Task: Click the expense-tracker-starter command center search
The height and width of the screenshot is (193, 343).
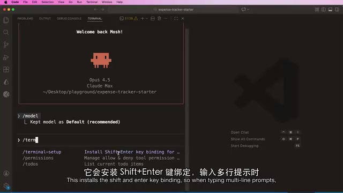Action: (x=174, y=10)
